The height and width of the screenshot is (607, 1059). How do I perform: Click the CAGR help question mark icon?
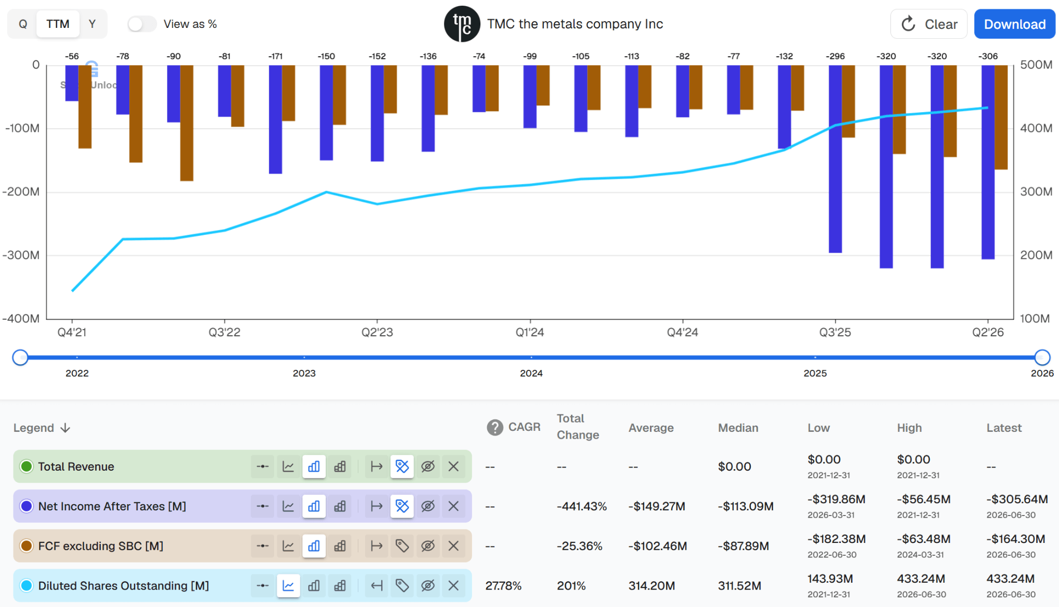(495, 427)
